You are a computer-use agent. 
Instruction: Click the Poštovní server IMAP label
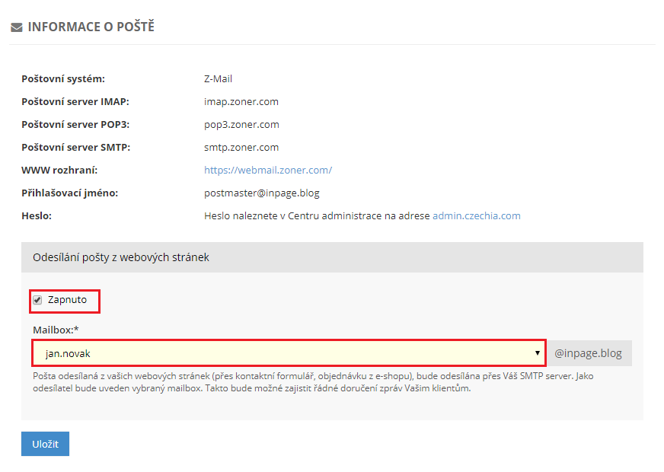click(75, 101)
